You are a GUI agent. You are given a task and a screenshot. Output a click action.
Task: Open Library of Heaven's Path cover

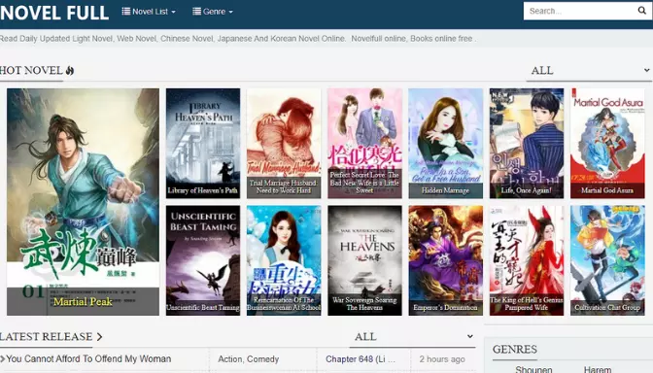pyautogui.click(x=203, y=143)
